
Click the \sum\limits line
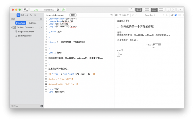pyautogui.click(x=63, y=84)
